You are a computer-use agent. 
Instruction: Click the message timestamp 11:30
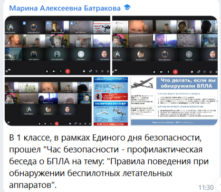pos(206,187)
